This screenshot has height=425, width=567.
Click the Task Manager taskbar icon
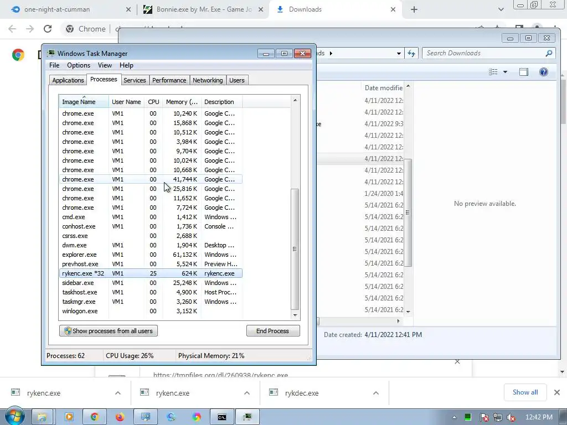tap(248, 417)
